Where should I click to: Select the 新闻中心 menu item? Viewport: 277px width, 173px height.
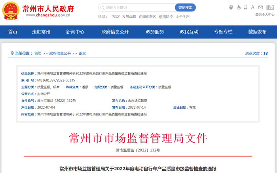(75, 32)
